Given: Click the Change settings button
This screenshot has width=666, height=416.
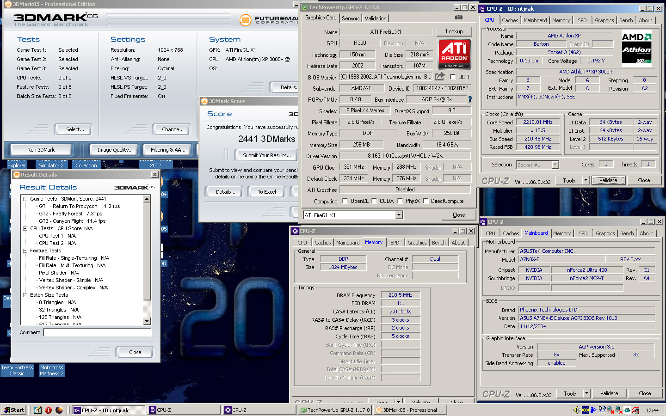Looking at the screenshot, I should tap(173, 129).
